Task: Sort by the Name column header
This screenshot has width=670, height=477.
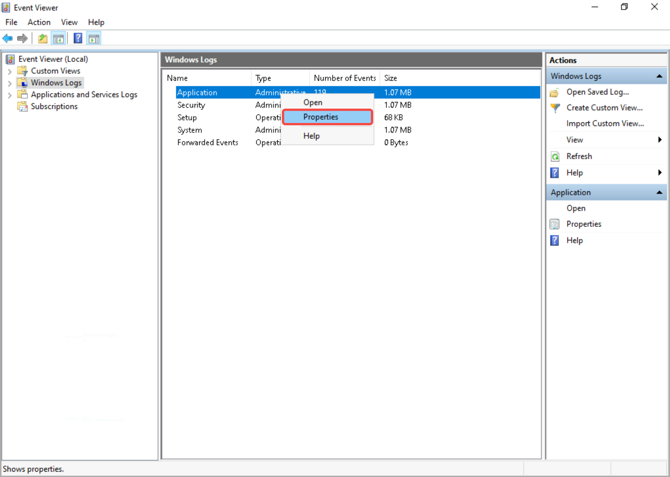Action: click(x=207, y=78)
